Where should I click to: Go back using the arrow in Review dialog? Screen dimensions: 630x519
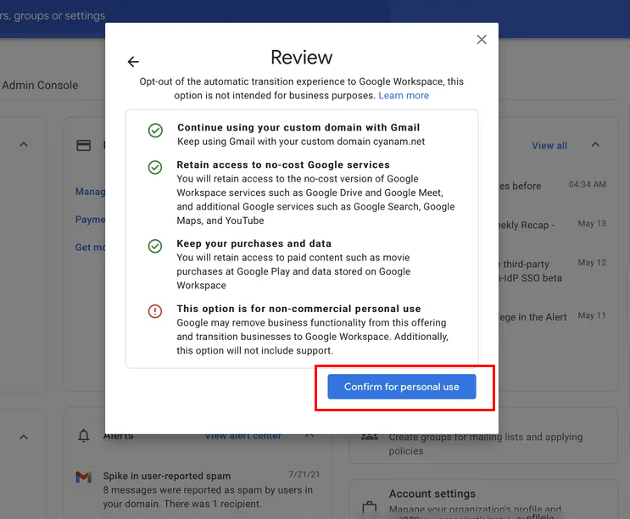133,61
